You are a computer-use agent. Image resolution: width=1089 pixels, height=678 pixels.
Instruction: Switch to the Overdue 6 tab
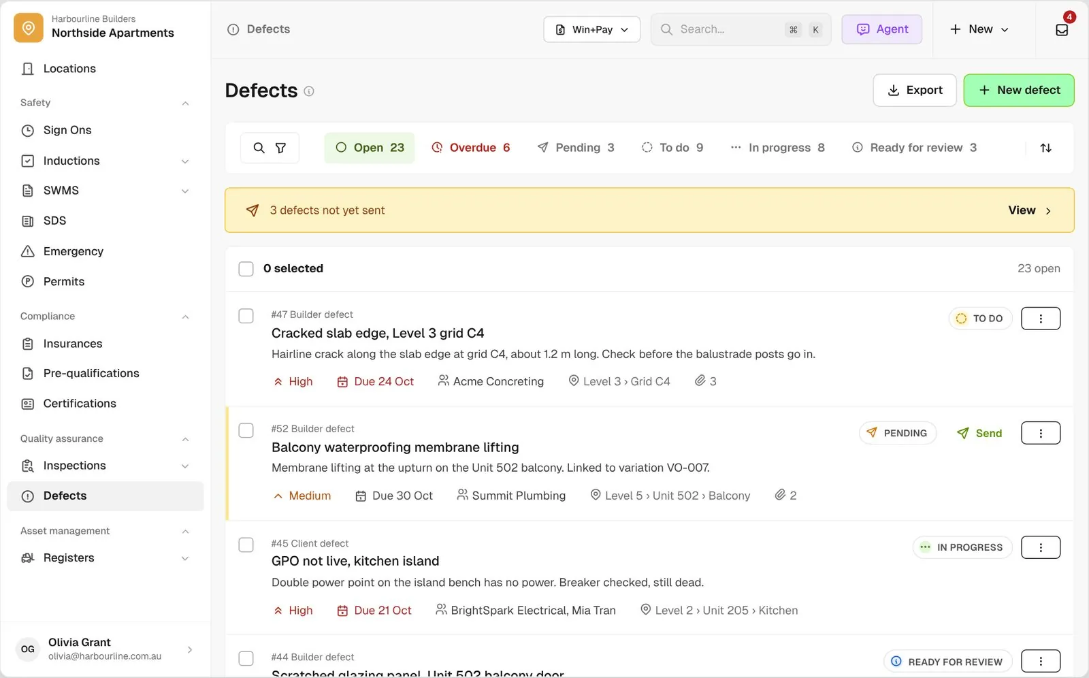tap(470, 148)
